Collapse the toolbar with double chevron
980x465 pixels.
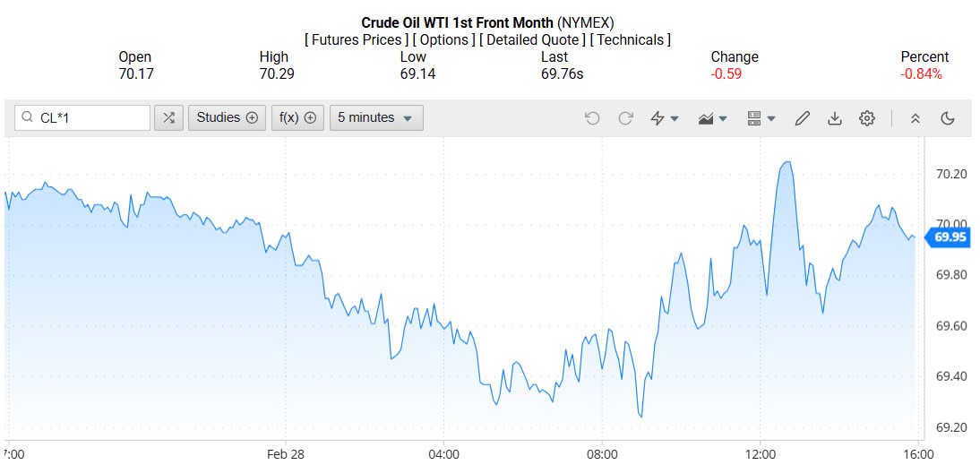pyautogui.click(x=915, y=117)
